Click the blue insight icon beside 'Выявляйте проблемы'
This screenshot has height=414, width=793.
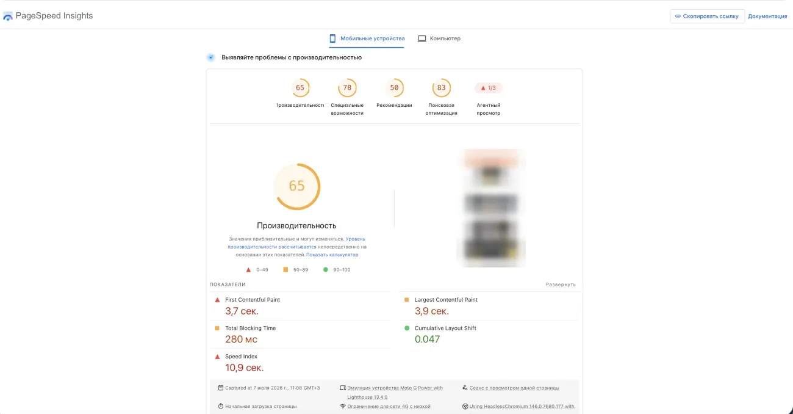210,57
